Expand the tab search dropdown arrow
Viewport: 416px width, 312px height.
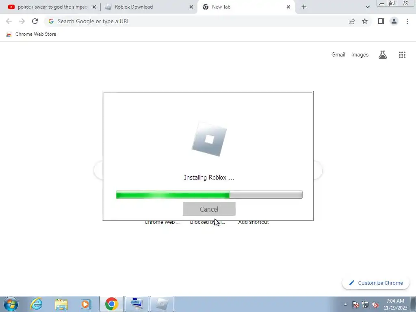(367, 7)
